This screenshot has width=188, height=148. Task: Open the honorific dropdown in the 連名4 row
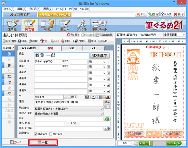tap(97, 85)
